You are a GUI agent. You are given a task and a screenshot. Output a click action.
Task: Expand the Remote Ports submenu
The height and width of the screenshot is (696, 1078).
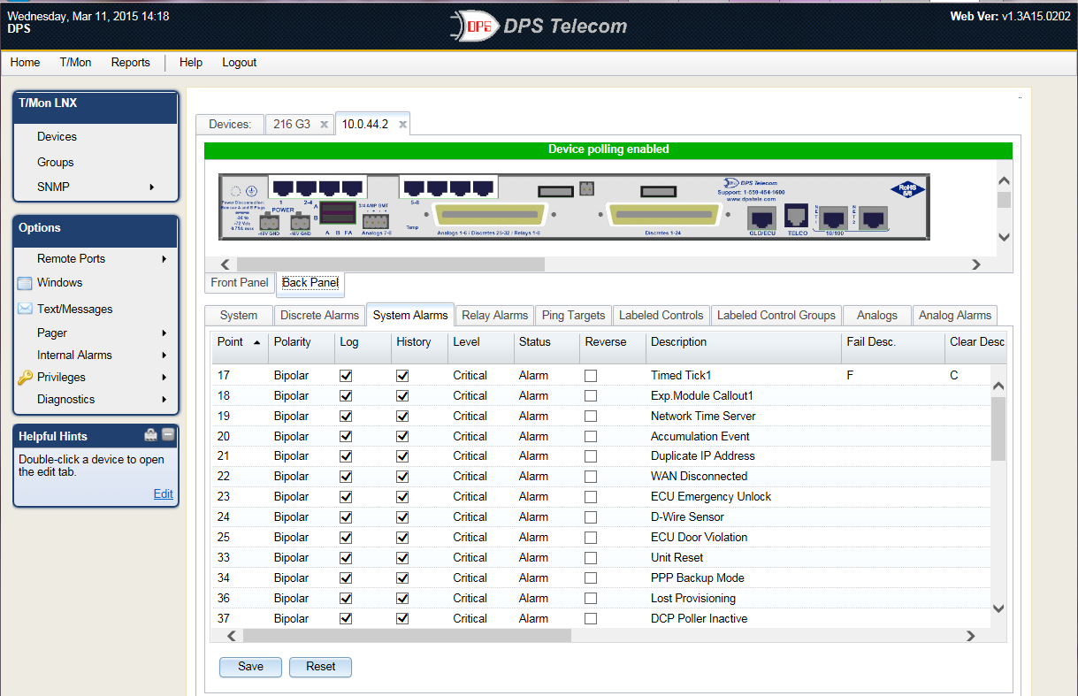(164, 259)
